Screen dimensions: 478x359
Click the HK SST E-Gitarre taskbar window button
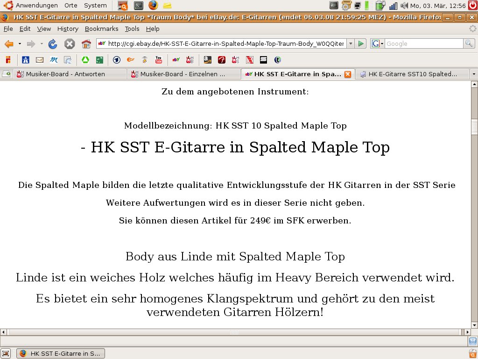[x=61, y=353]
